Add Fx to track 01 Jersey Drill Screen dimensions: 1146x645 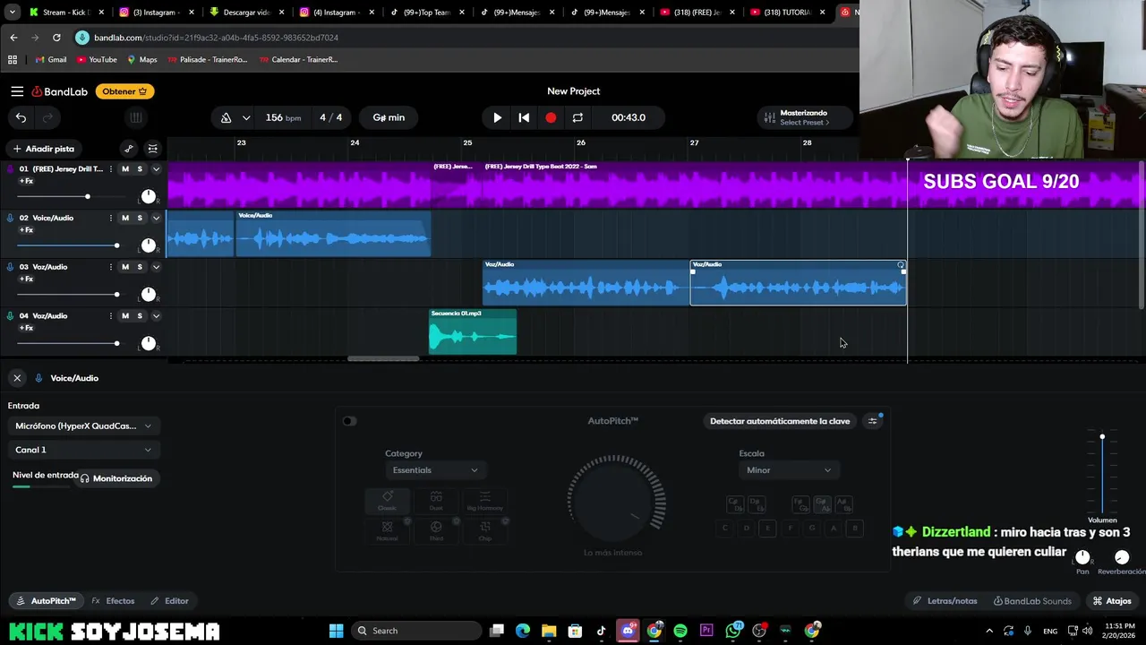26,181
